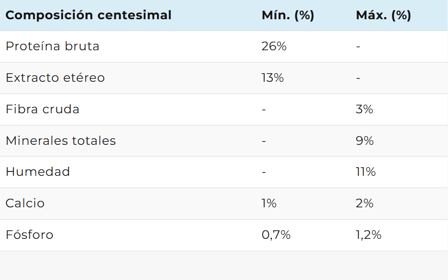Select the "Fósforo" row label
Image resolution: width=448 pixels, height=280 pixels.
point(29,235)
